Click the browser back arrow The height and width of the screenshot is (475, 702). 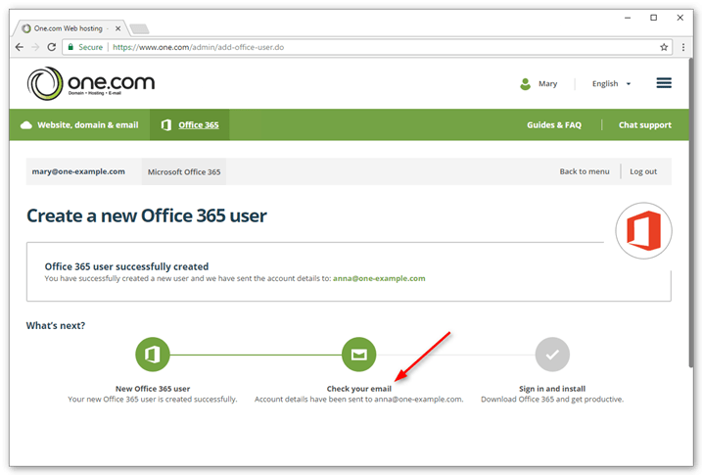pyautogui.click(x=20, y=47)
